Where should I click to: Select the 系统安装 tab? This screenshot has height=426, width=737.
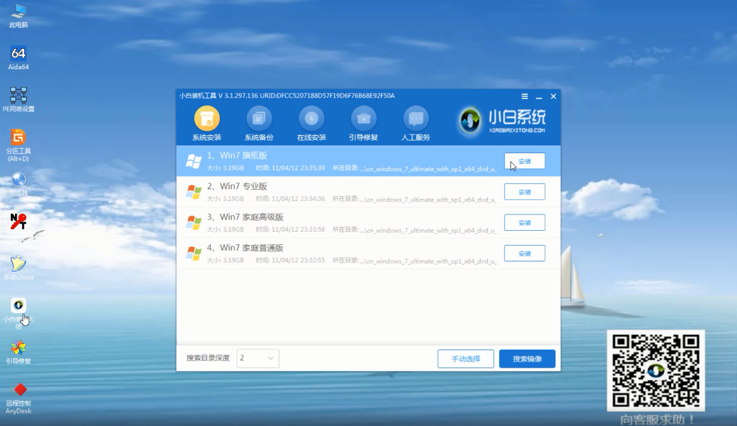(207, 124)
